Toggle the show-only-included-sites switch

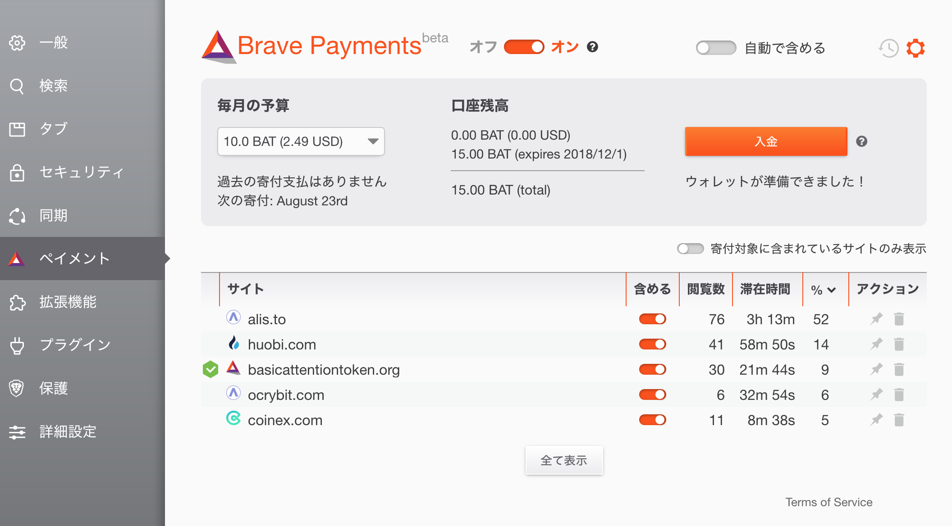690,249
